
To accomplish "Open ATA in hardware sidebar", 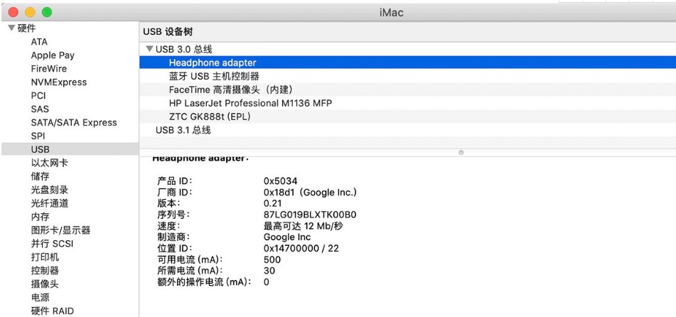I will pos(39,42).
